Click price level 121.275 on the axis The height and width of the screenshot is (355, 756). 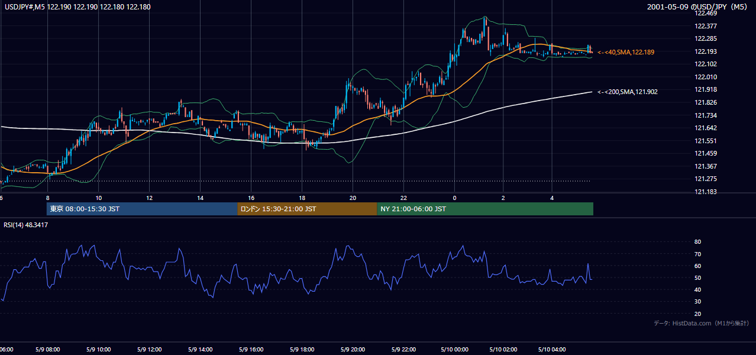tap(706, 179)
